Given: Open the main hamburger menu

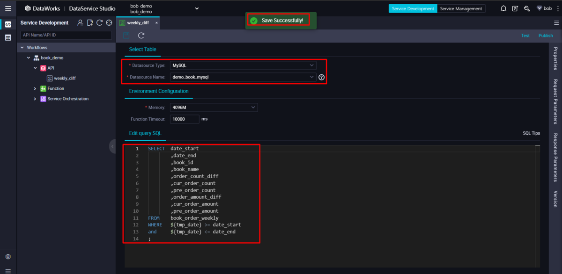Looking at the screenshot, I should pos(8,8).
